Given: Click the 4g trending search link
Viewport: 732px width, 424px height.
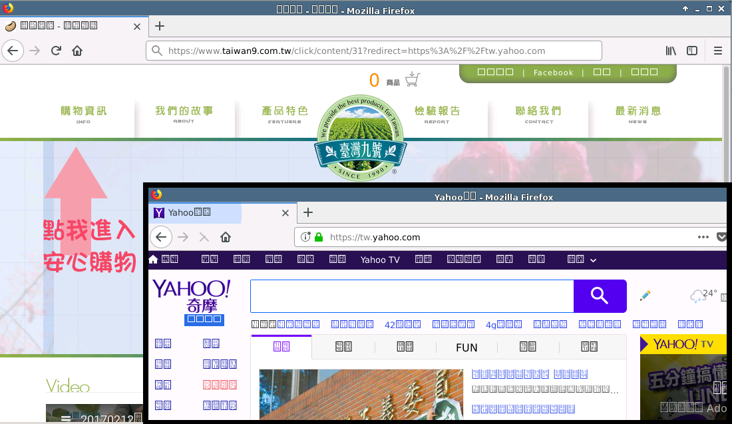Looking at the screenshot, I should point(504,324).
